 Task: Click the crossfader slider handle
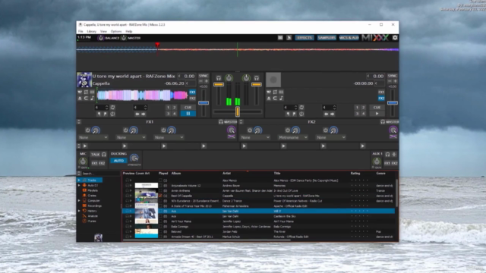[x=238, y=111]
